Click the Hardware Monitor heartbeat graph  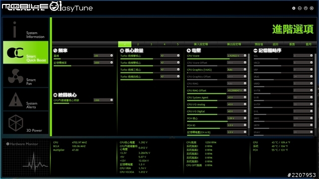click(x=35, y=163)
